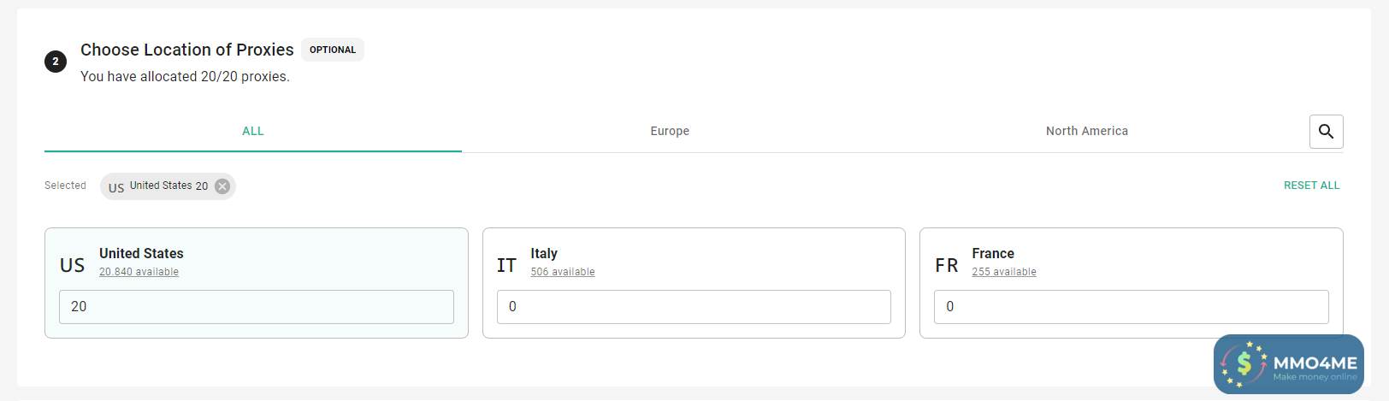Open France's 255 available link

click(x=1003, y=272)
